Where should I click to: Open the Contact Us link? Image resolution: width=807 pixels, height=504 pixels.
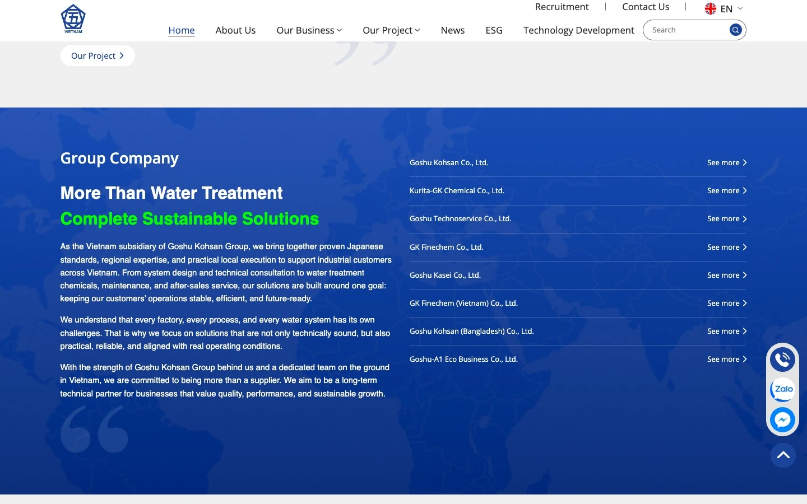646,7
